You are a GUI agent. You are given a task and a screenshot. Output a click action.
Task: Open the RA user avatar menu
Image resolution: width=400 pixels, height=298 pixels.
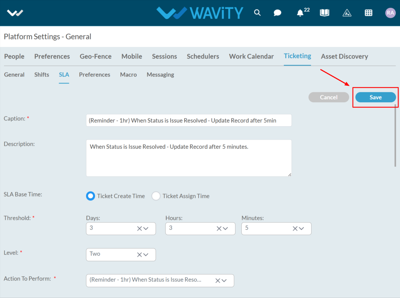[390, 13]
